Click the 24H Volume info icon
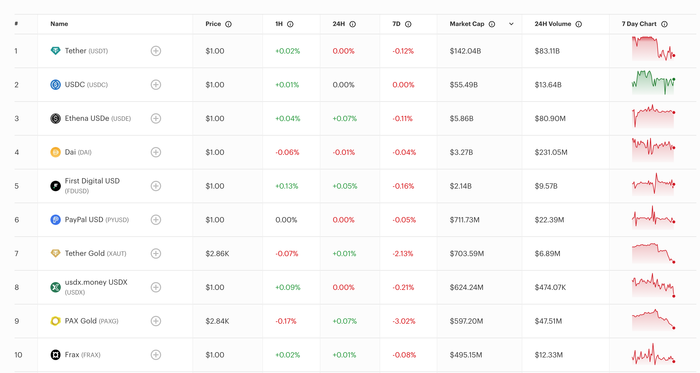This screenshot has width=700, height=373. coord(579,24)
